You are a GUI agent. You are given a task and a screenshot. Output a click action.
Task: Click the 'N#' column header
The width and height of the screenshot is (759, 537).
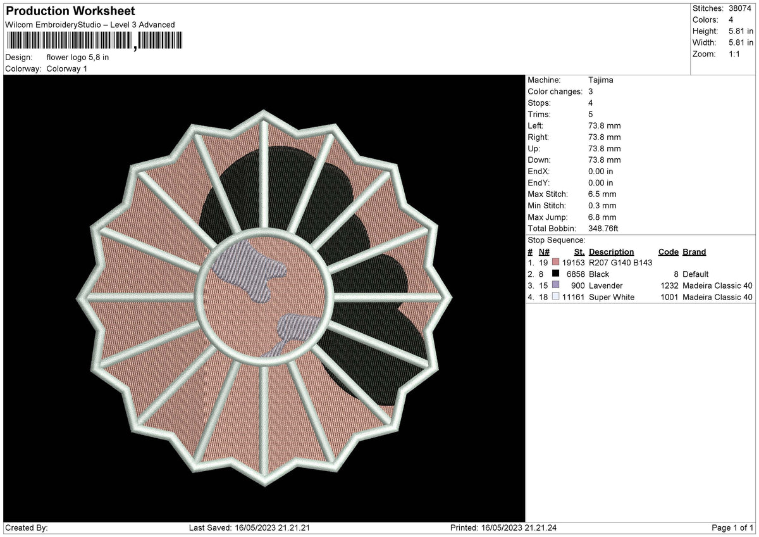pos(543,251)
